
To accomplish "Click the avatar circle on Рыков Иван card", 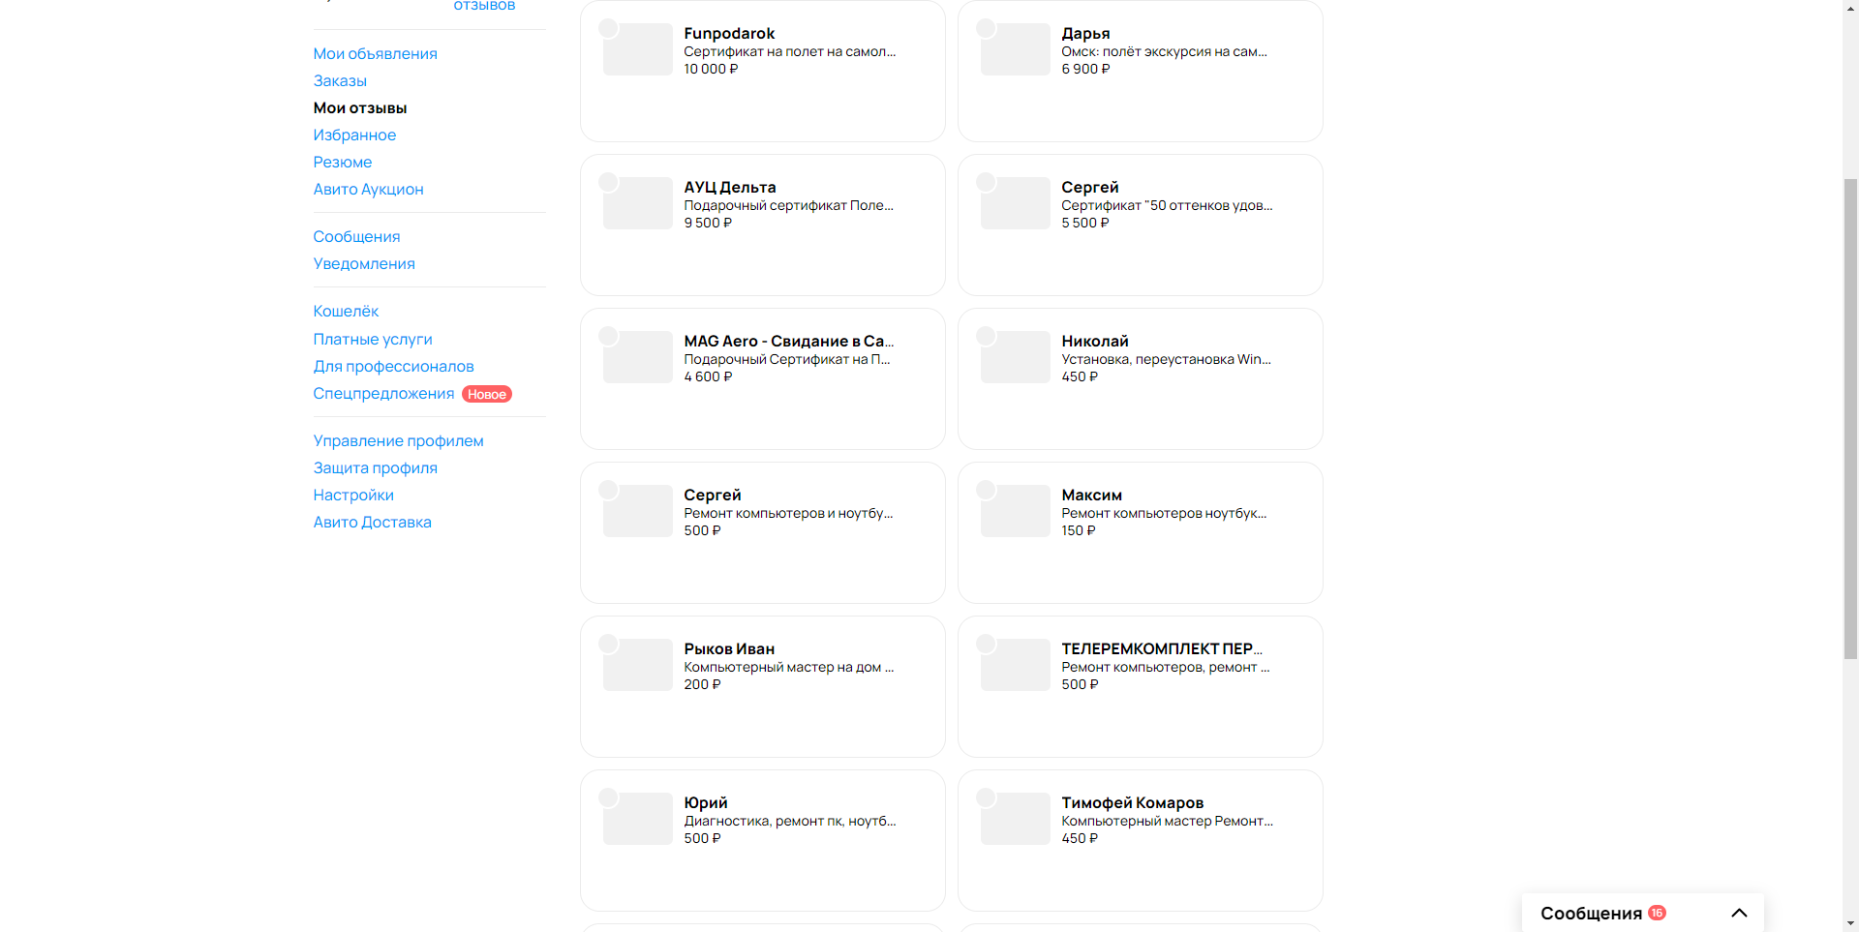I will (x=608, y=644).
